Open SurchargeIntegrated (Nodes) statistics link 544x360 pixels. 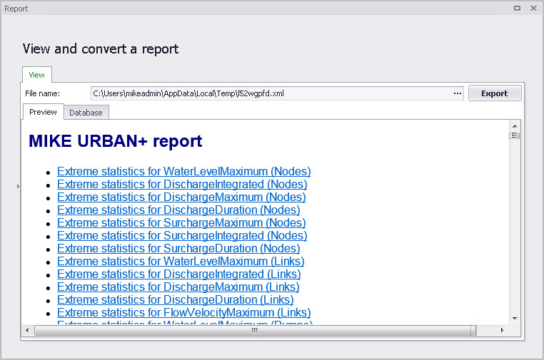(x=182, y=235)
